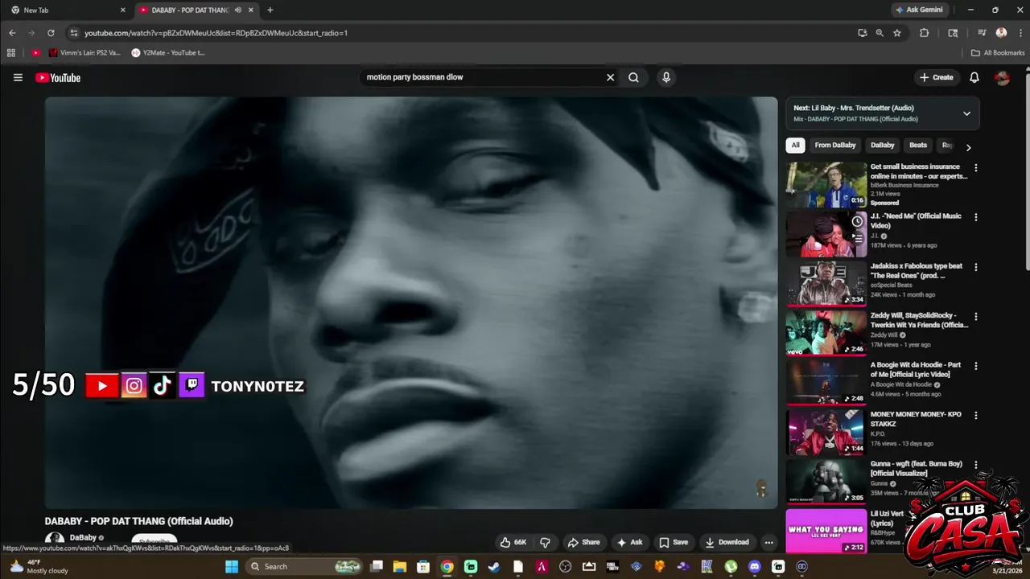Go to the YouTube home logo
This screenshot has width=1030, height=579.
coord(58,77)
